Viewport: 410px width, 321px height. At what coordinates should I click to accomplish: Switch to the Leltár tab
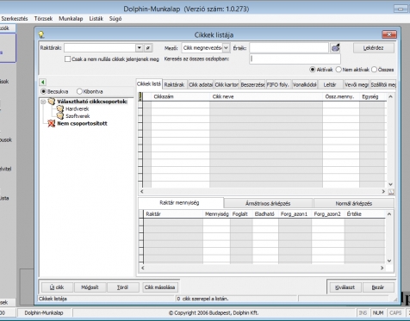click(331, 85)
